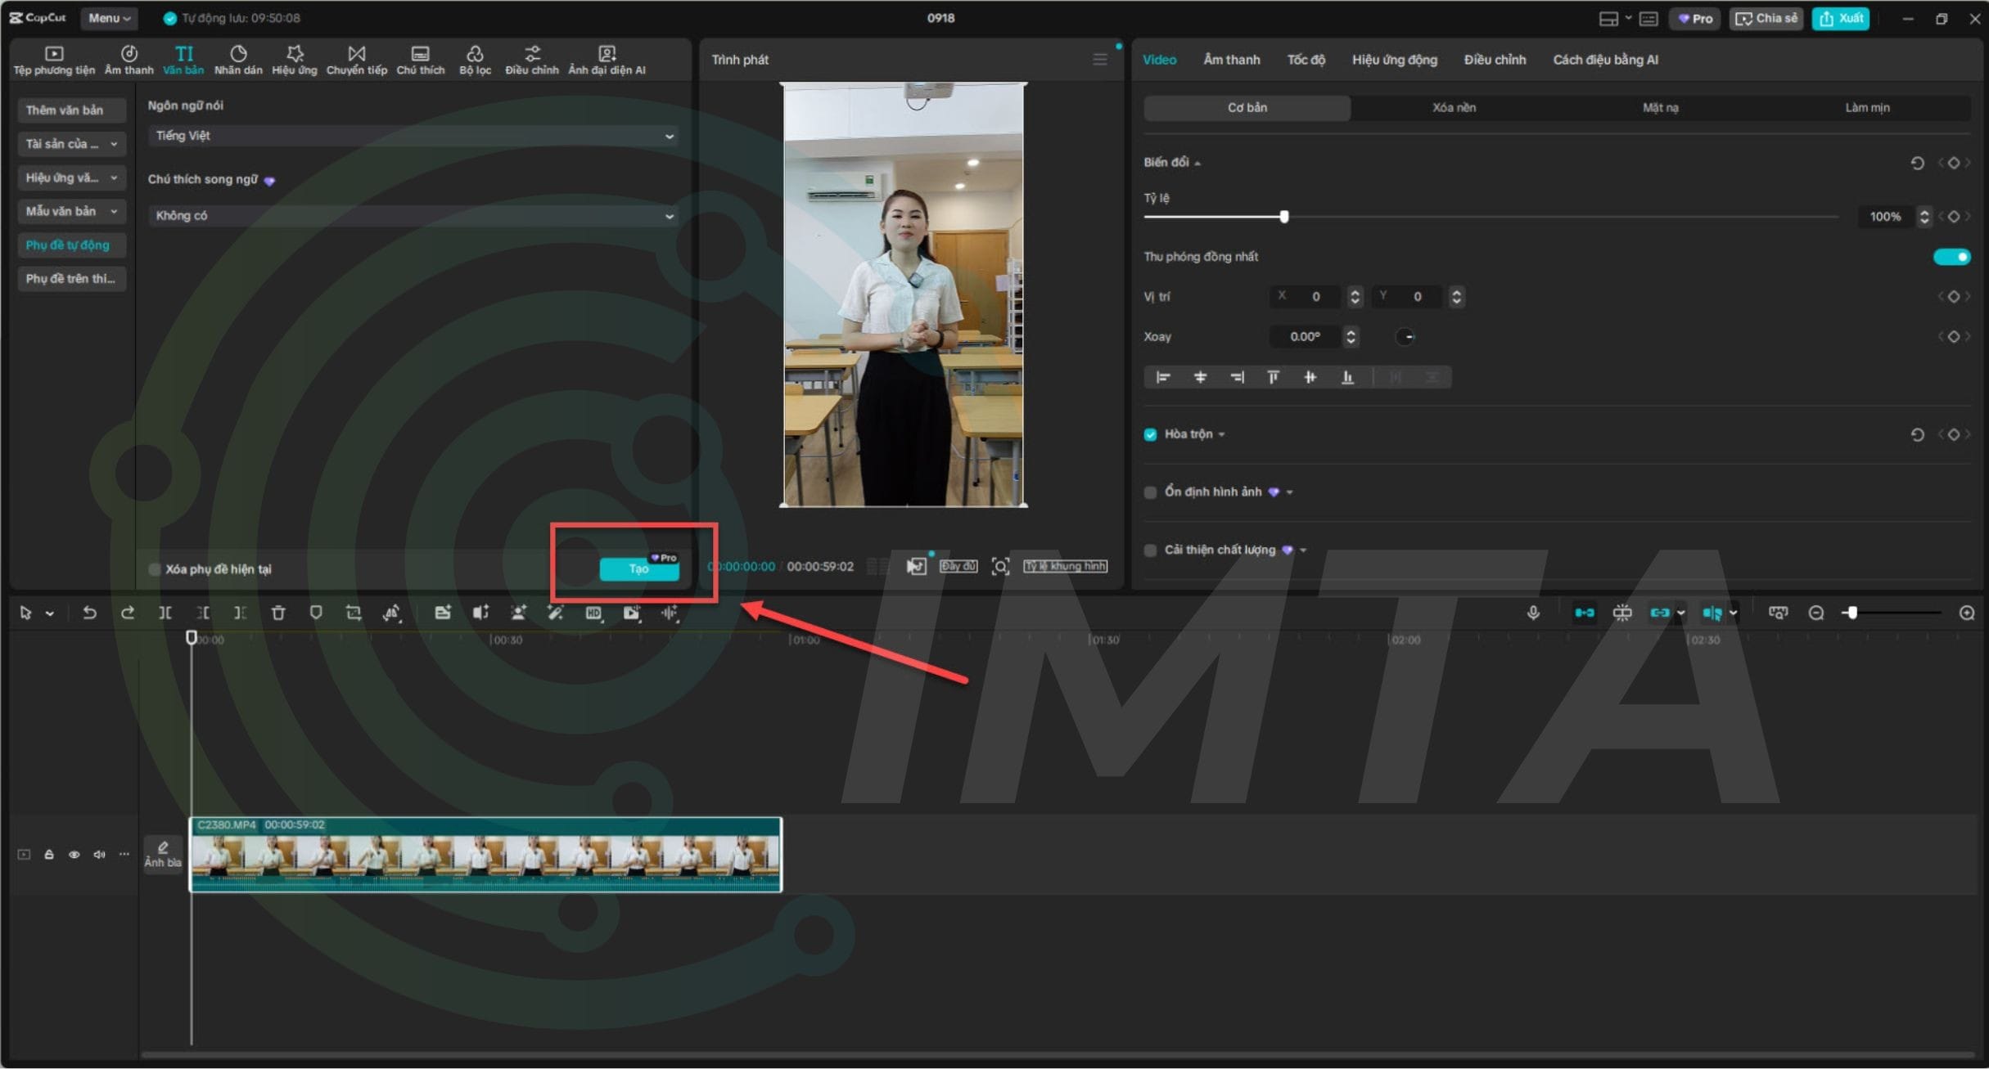Click the delete trash icon
The height and width of the screenshot is (1069, 1989).
[x=278, y=613]
